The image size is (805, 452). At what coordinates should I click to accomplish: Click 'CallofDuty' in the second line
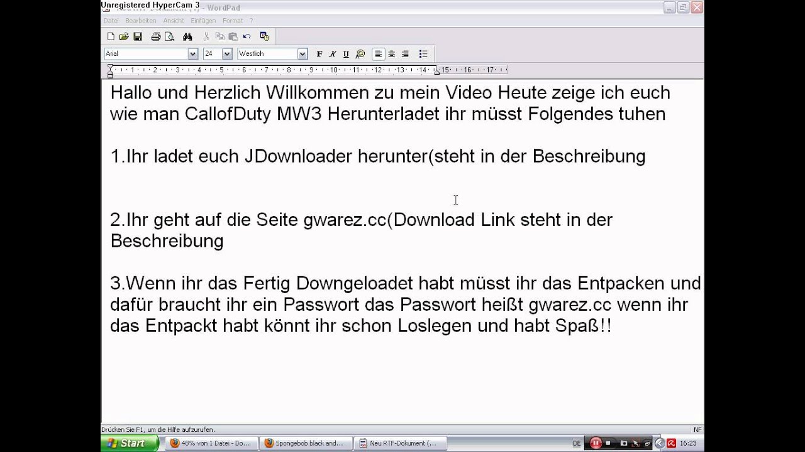(228, 114)
